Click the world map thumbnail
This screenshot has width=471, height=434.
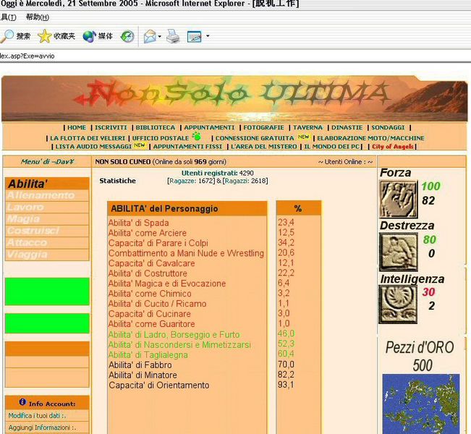(420, 404)
